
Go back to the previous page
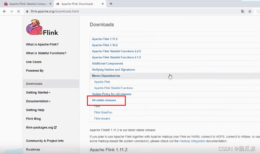point(5,11)
